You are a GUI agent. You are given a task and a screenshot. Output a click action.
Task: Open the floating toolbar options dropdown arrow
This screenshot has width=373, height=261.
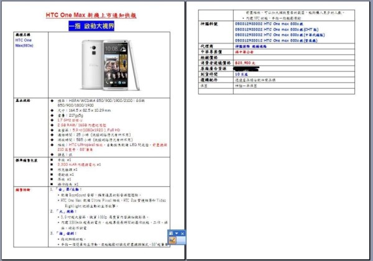click(x=176, y=234)
